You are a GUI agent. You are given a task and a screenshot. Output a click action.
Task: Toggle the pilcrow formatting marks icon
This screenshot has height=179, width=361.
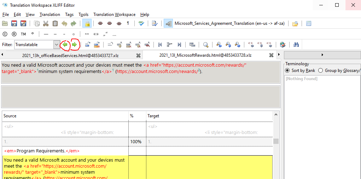(128, 23)
